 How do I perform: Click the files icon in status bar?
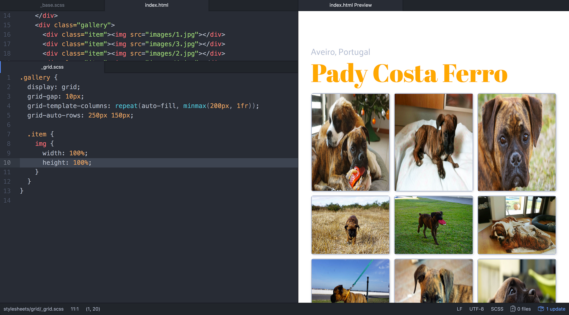513,309
